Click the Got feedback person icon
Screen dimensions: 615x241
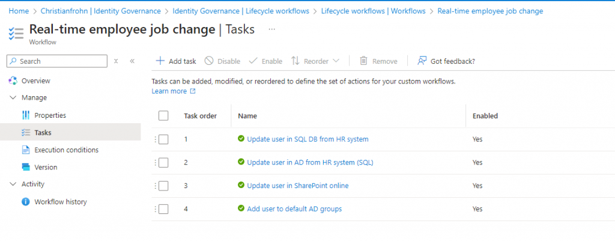[422, 61]
